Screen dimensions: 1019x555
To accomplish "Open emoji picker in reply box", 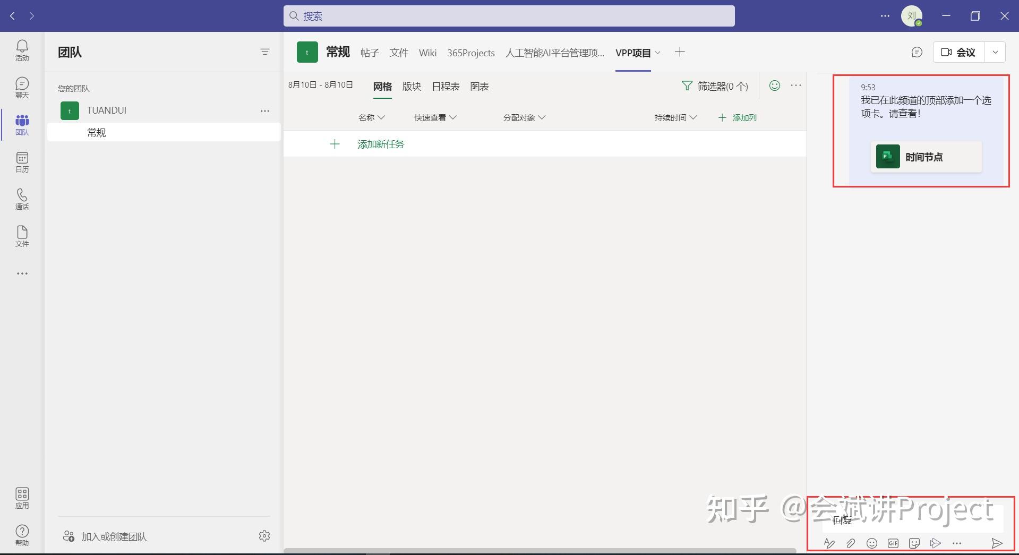I will (x=872, y=543).
